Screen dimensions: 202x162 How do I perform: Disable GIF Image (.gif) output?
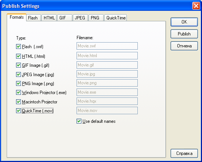(x=18, y=65)
